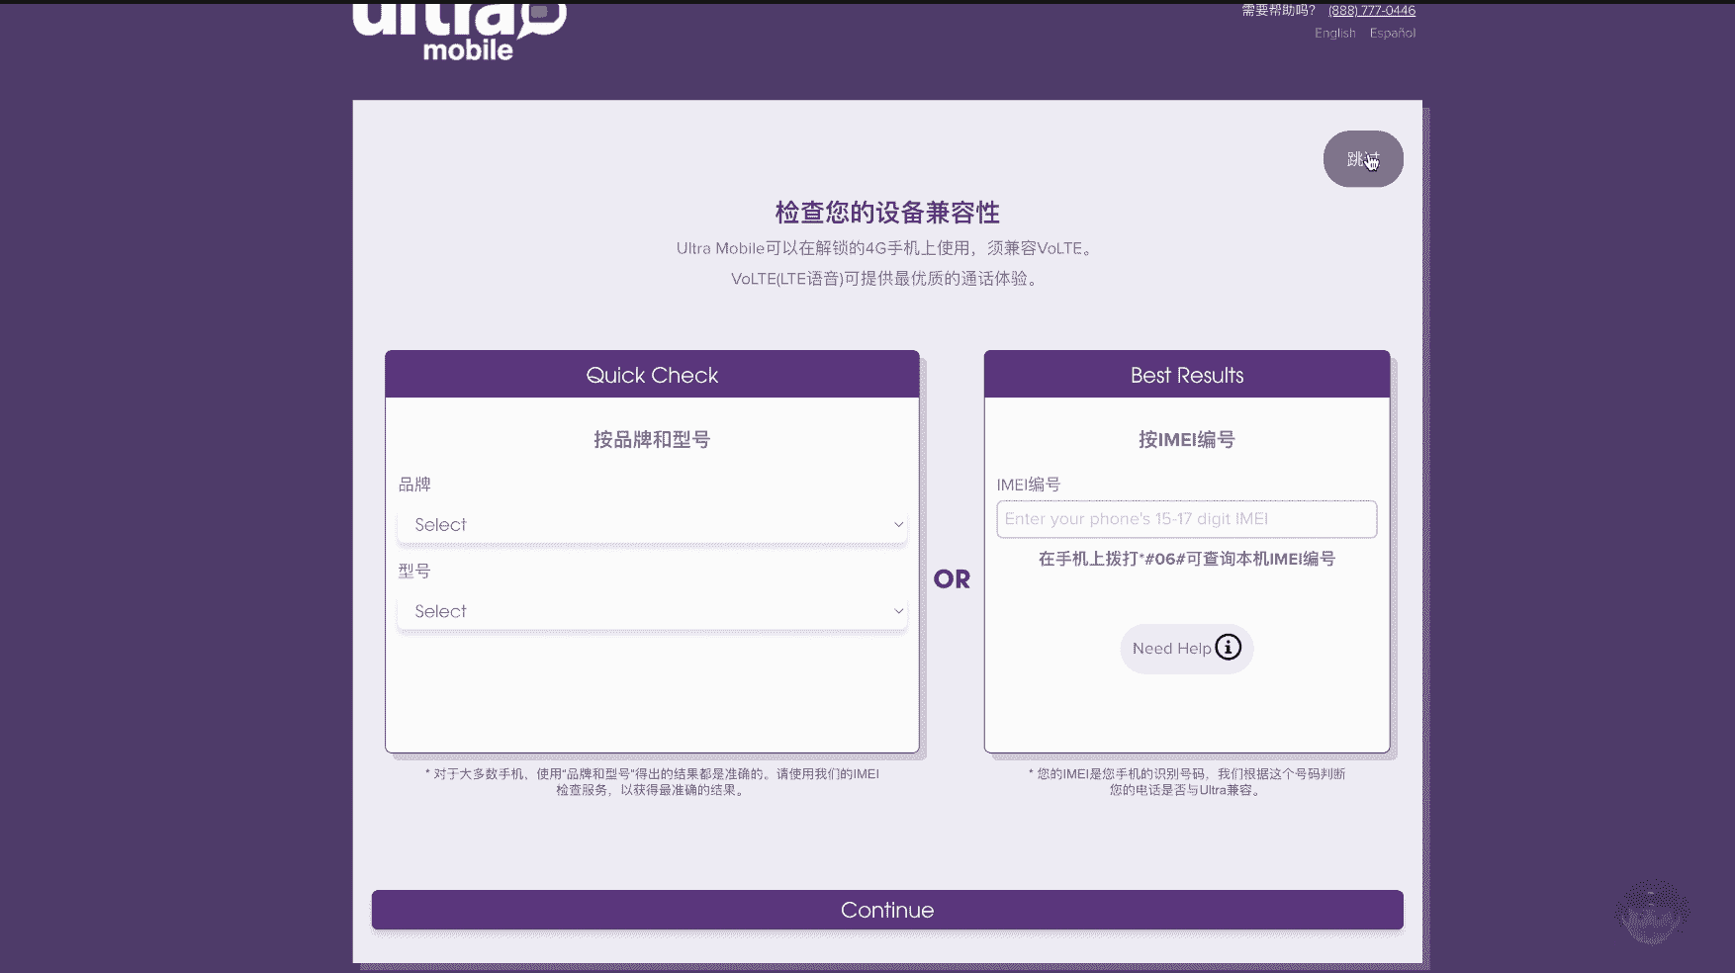Click the VoLTE(LTE语音) description line
Screen dimensions: 1735x973
[886, 279]
